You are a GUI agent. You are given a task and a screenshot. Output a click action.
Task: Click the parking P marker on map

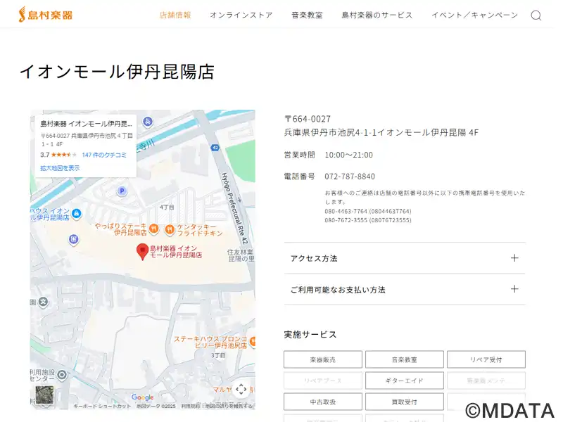tap(122, 191)
